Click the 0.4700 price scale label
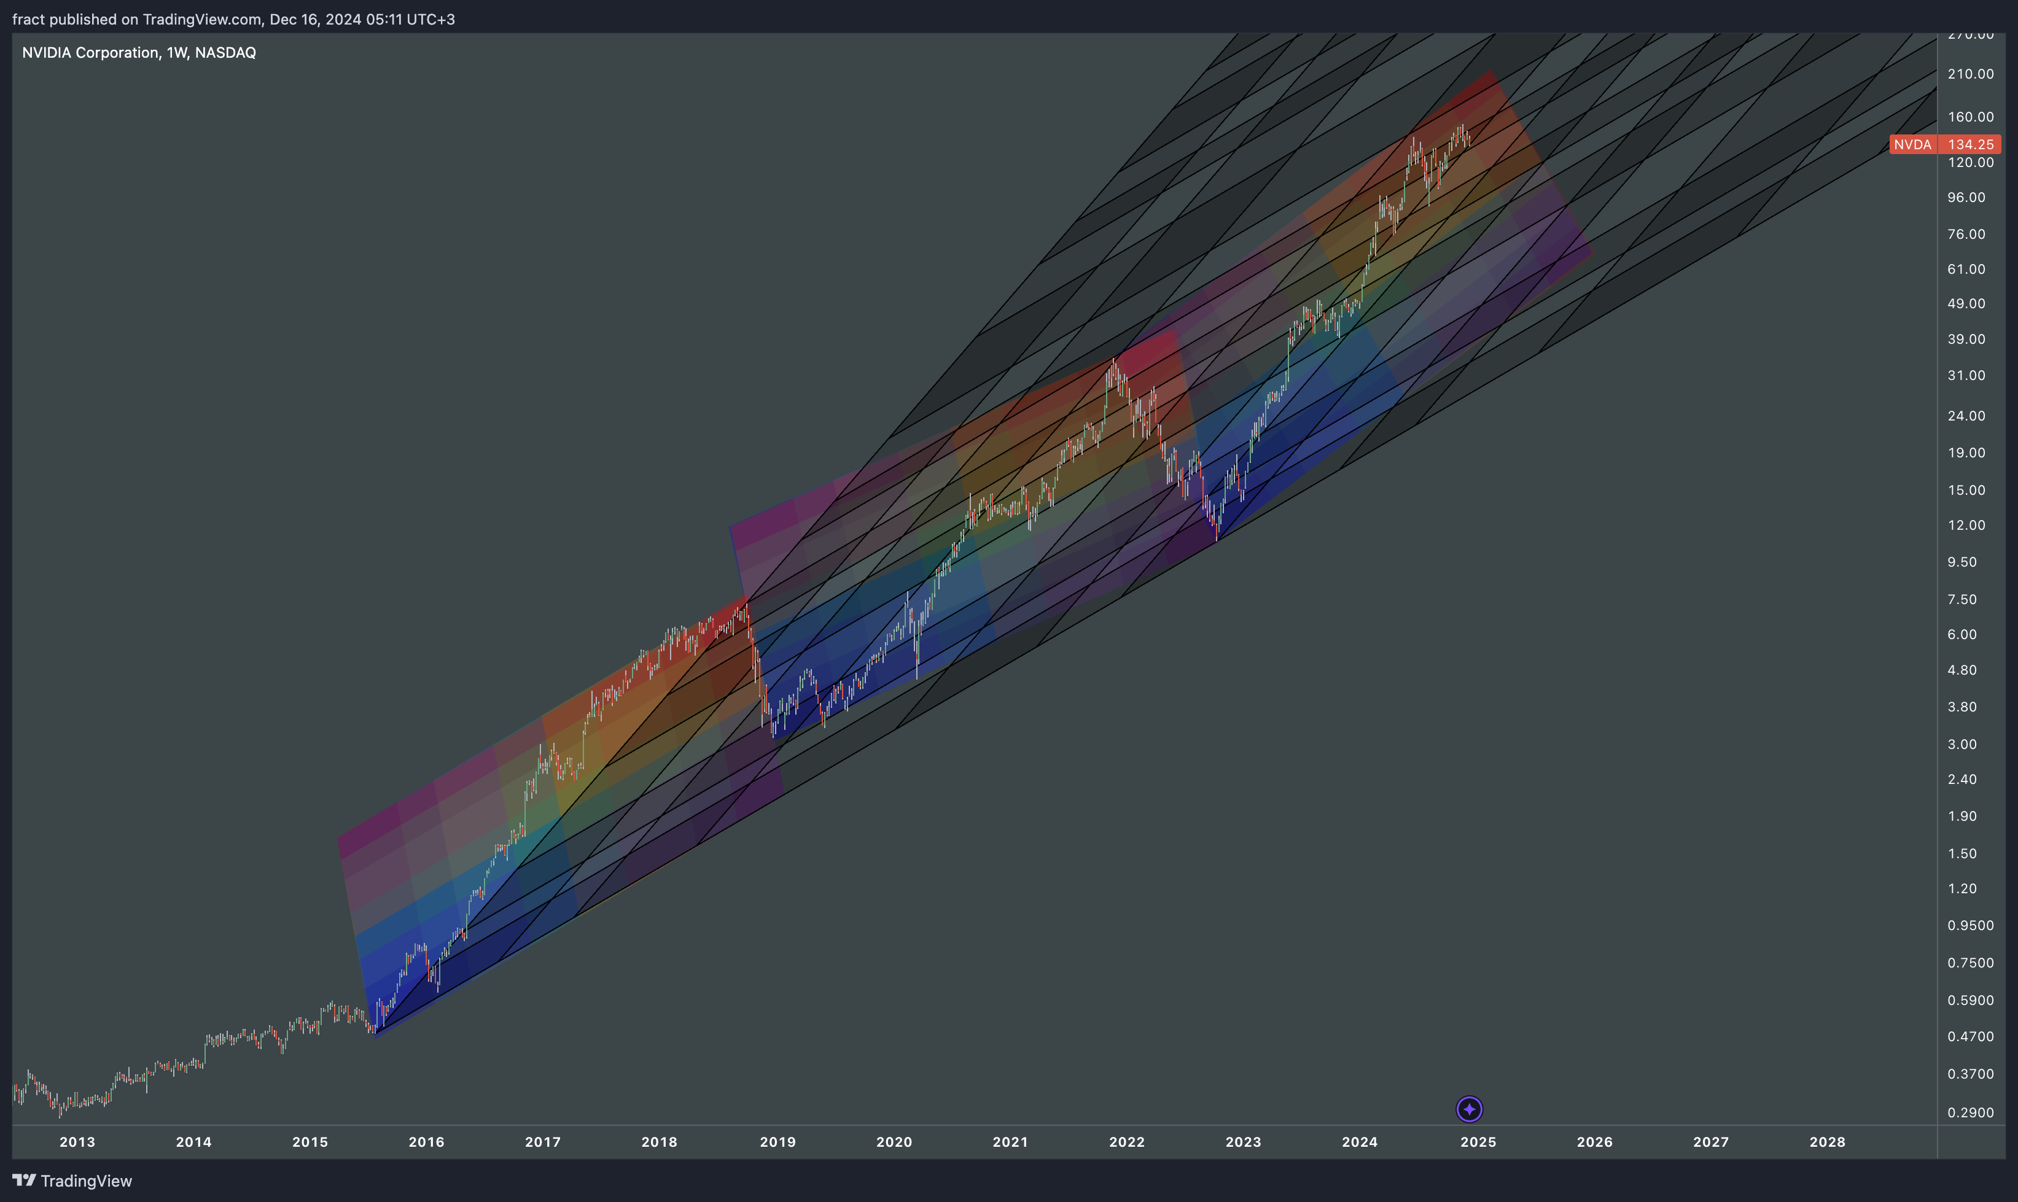This screenshot has width=2018, height=1202. point(1971,1037)
